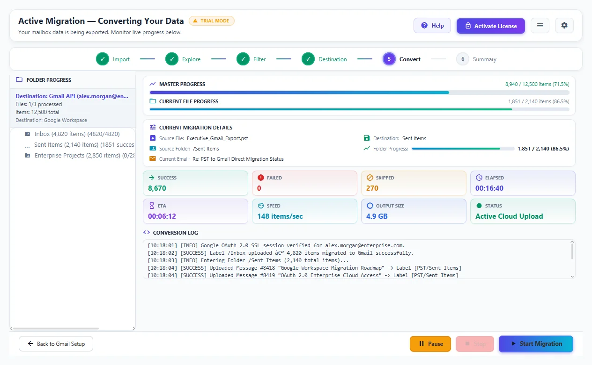Jump to the Summary step

click(x=476, y=59)
